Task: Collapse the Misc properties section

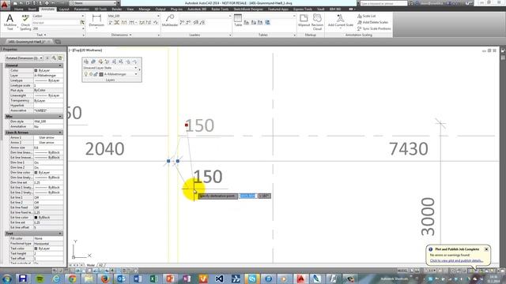Action: [x=60, y=116]
